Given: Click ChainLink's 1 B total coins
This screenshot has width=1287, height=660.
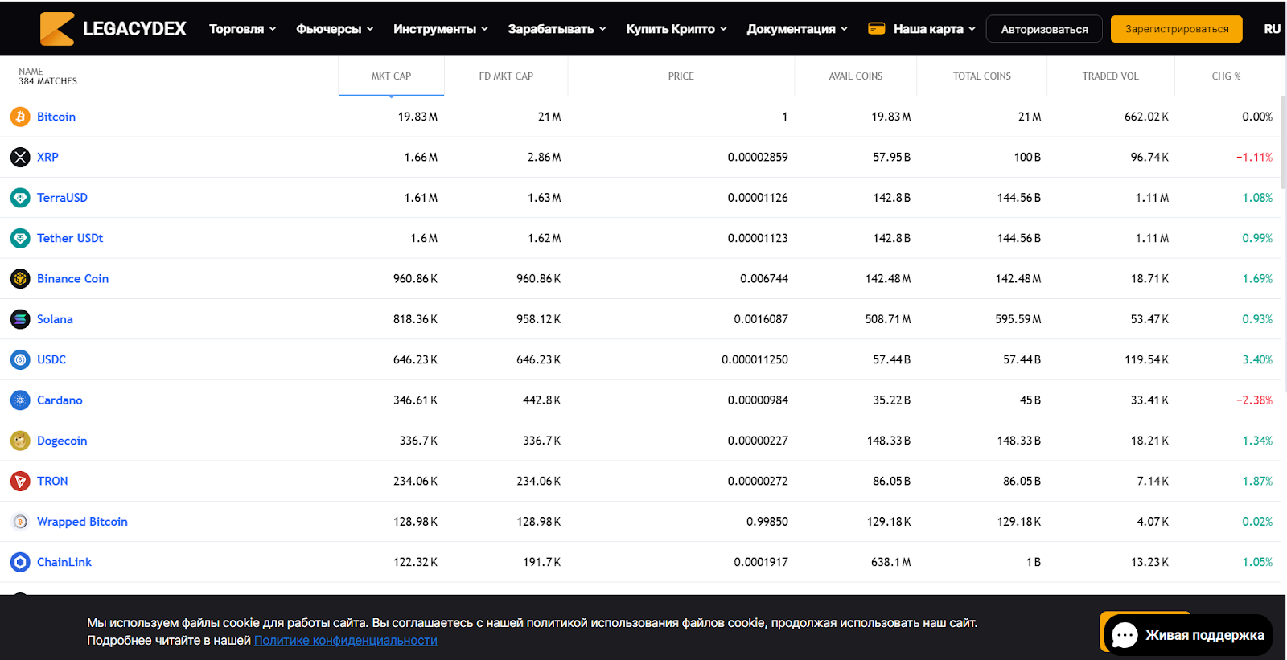Looking at the screenshot, I should [1034, 562].
